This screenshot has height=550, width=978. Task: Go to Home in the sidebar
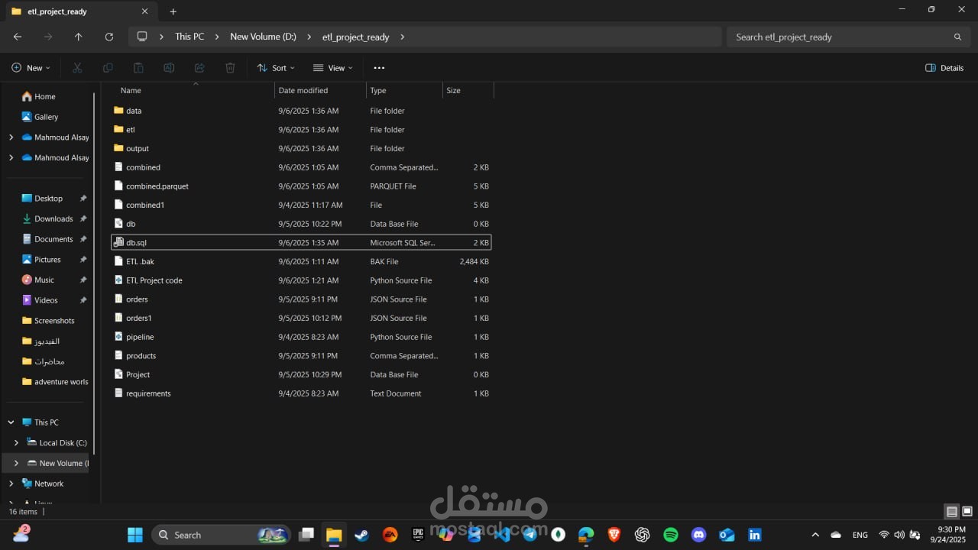point(45,96)
